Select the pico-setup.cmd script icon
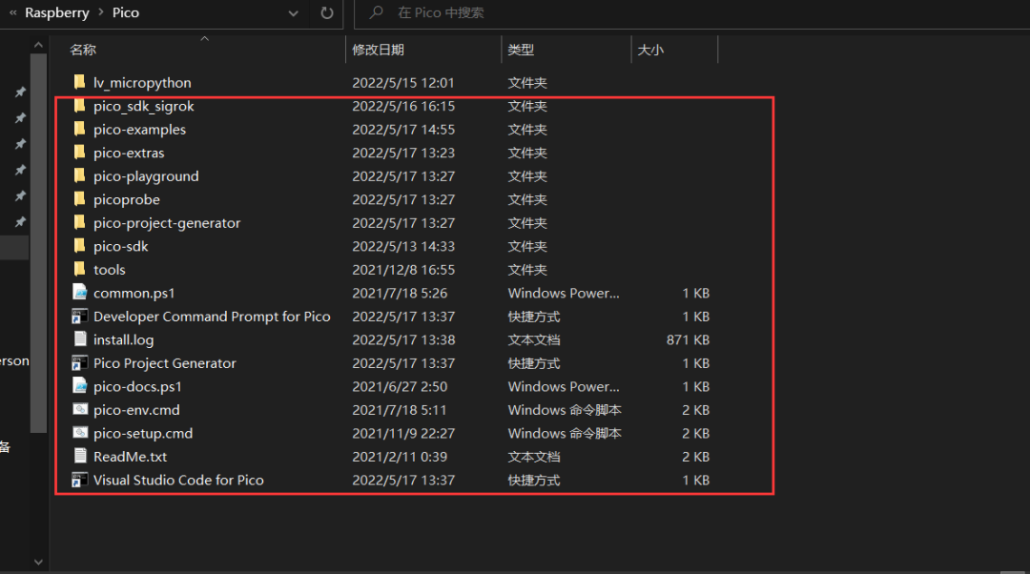The image size is (1030, 574). pyautogui.click(x=79, y=433)
